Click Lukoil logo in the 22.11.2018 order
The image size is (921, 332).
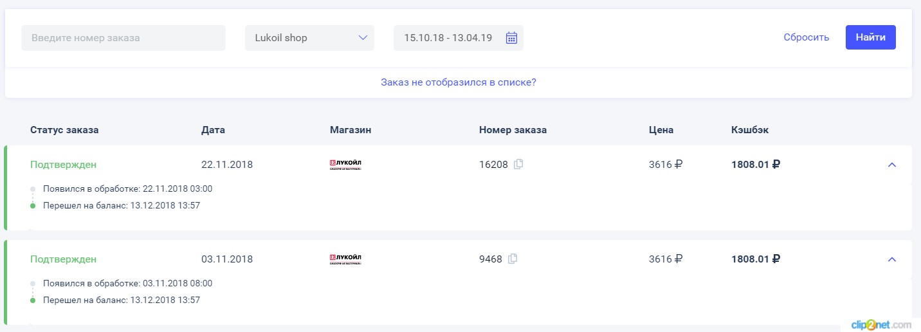(x=345, y=165)
